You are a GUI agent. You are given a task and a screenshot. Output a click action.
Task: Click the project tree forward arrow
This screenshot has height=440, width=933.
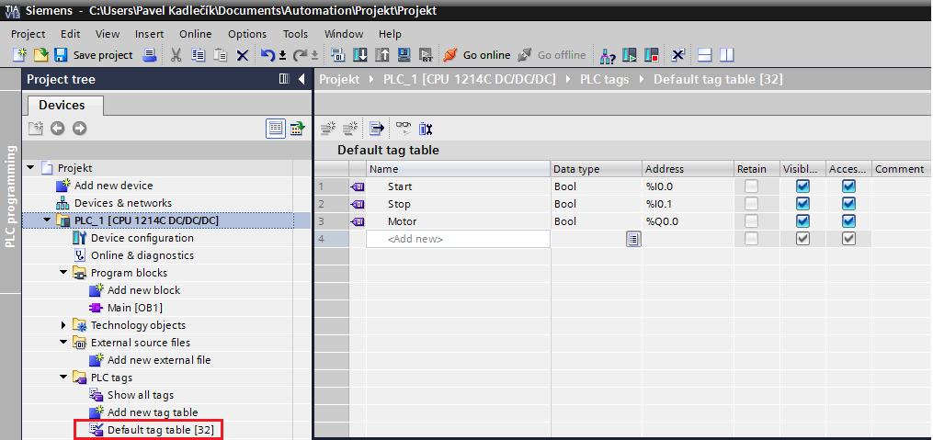79,128
